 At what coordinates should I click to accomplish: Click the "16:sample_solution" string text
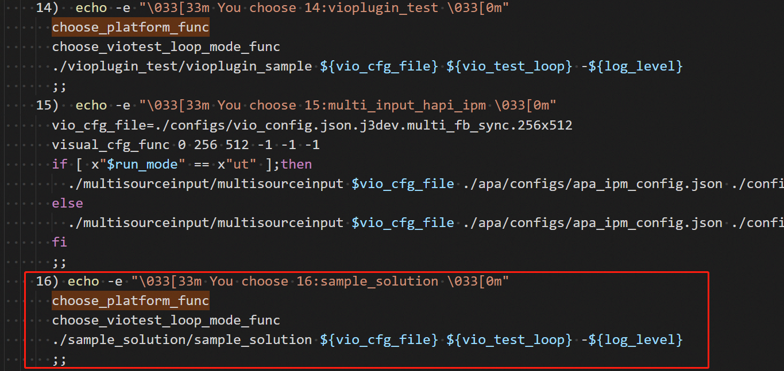[367, 281]
